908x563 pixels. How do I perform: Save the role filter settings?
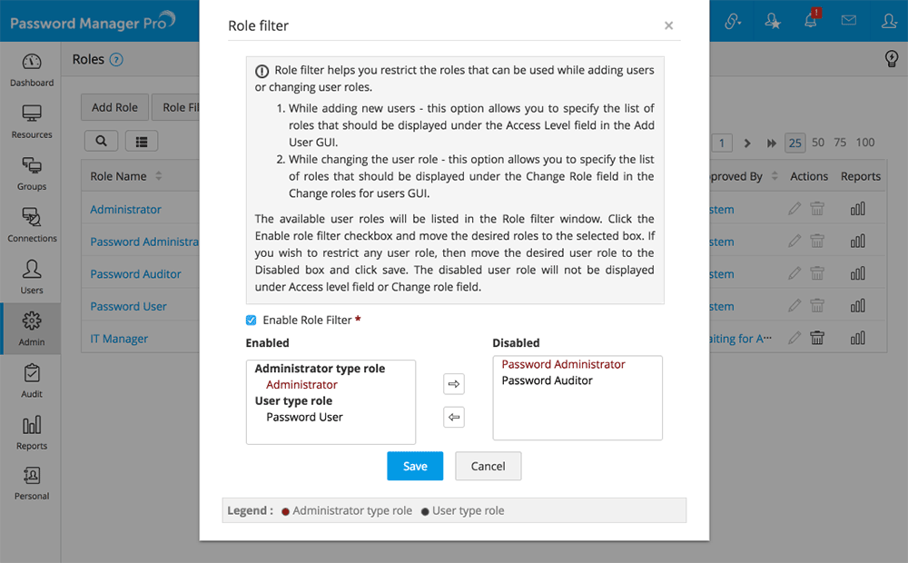point(415,466)
